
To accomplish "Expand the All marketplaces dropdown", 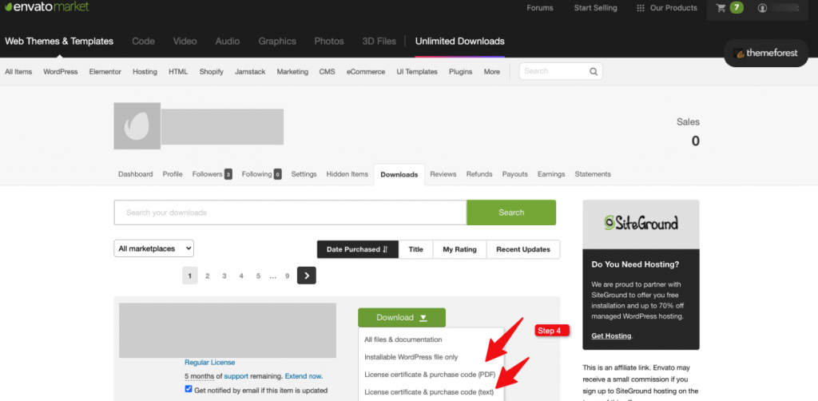I will (x=154, y=249).
